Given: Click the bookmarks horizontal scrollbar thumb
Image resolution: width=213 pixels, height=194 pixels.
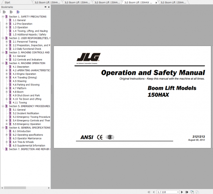Looking at the screenshot, I should pos(15,188).
